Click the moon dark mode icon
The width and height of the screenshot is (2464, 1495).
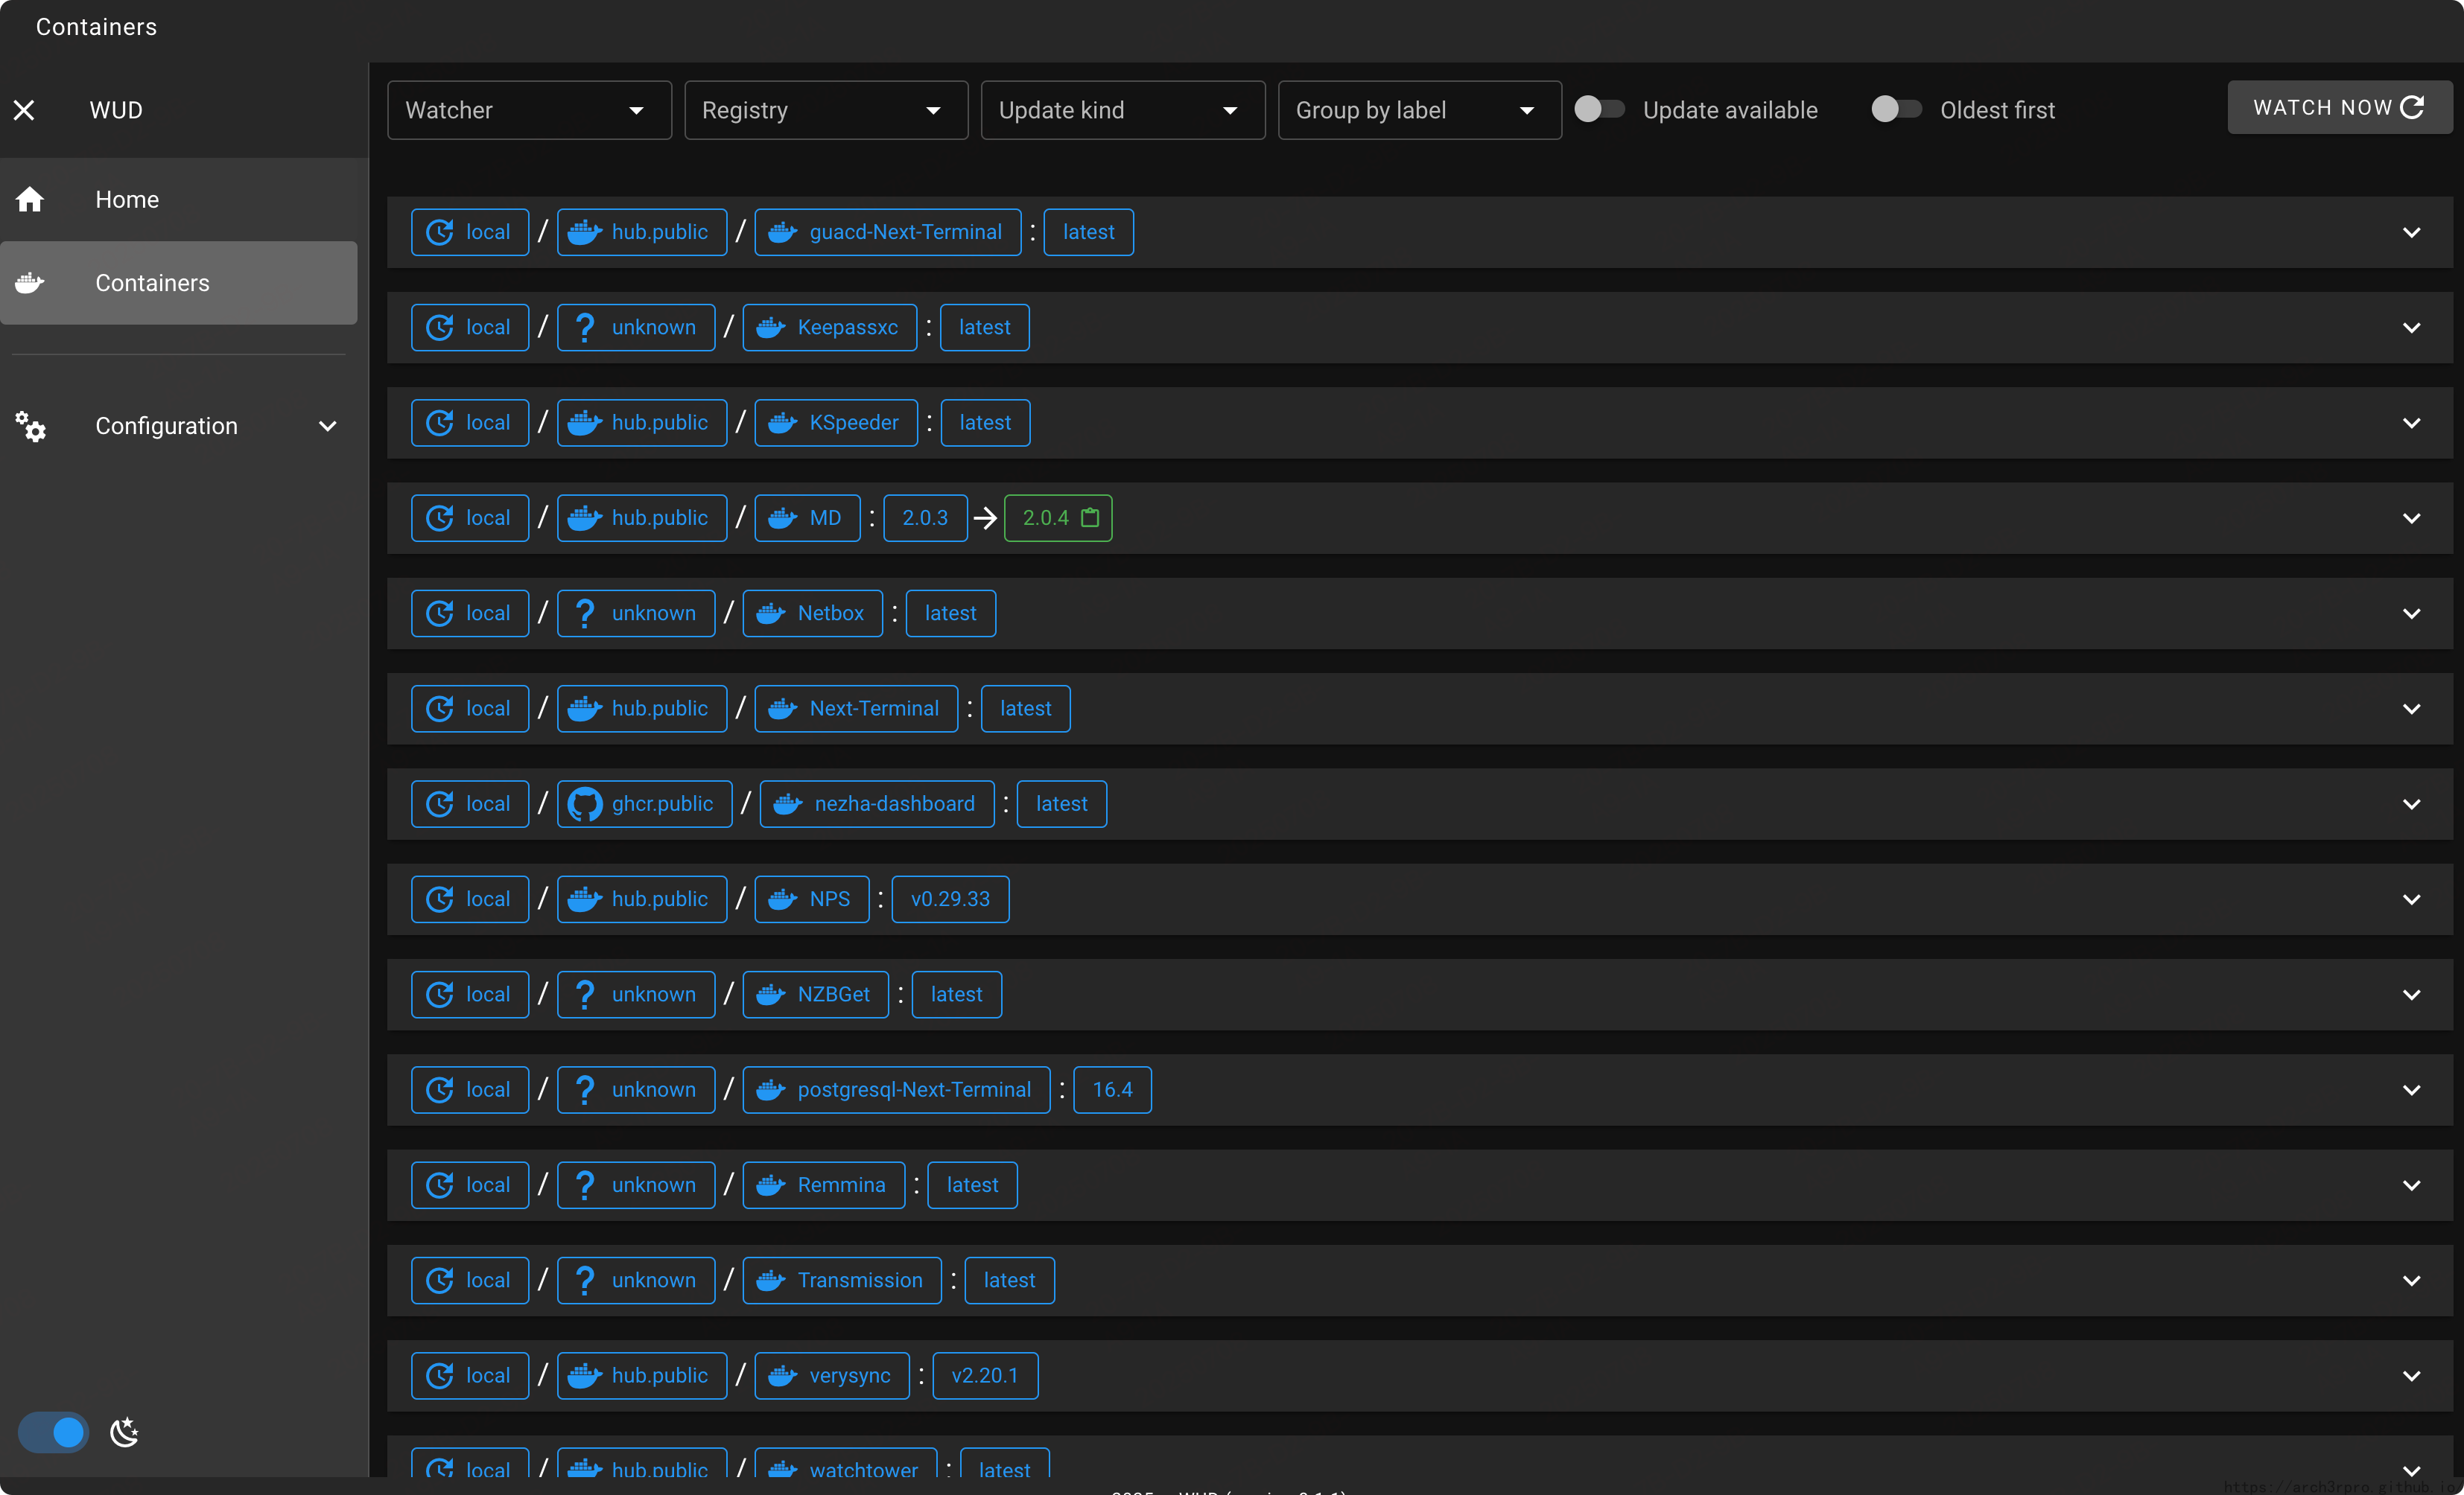124,1432
